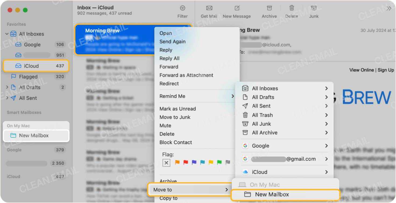Viewport: 396px width, 203px height.
Task: Apply the red flag color
Action: pyautogui.click(x=185, y=162)
